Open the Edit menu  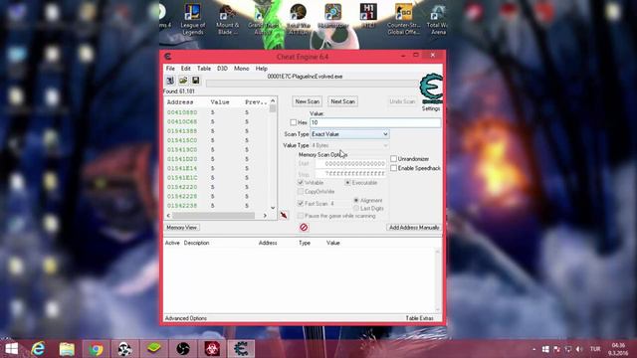[186, 69]
